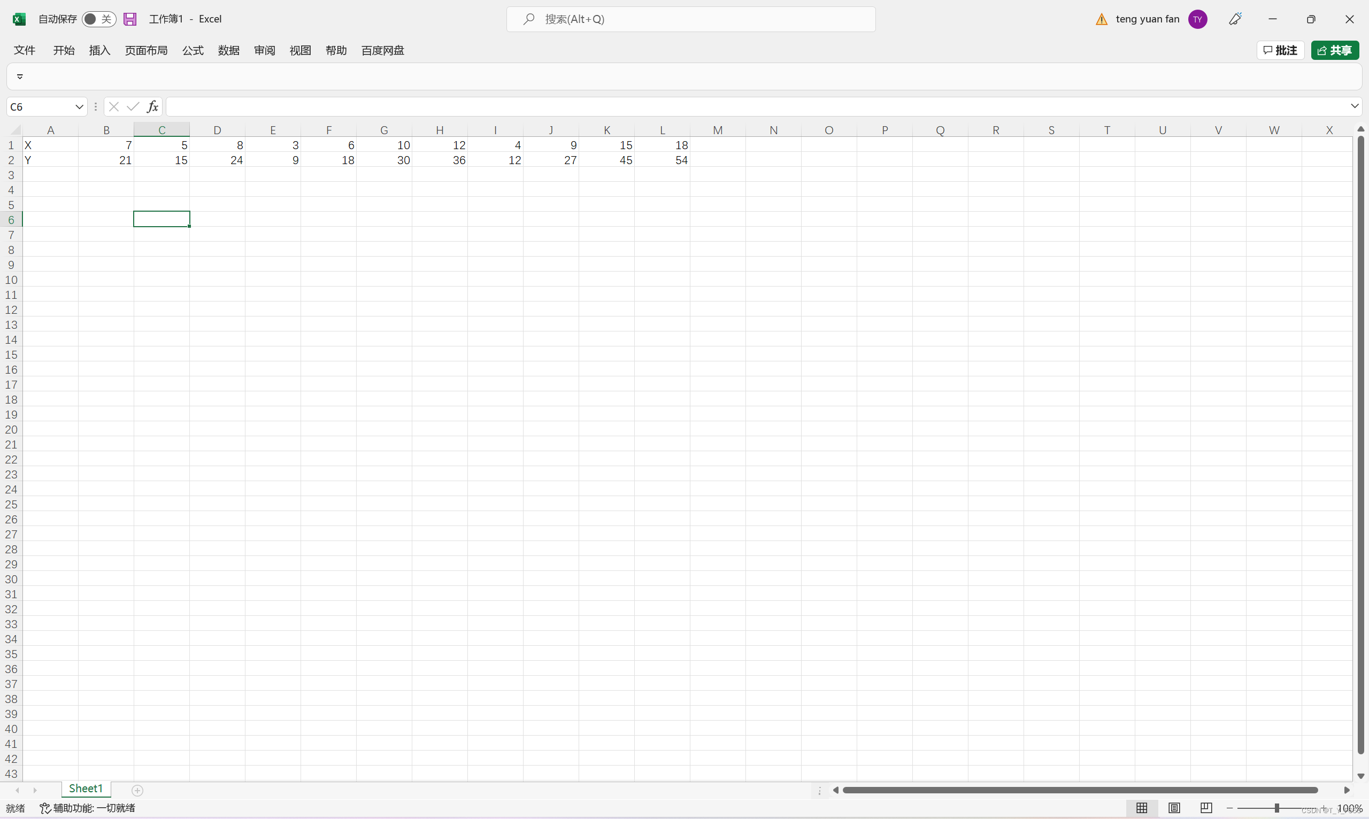Click the accessibility status 辅助功能: 一切就绪
The height and width of the screenshot is (819, 1369).
point(87,808)
